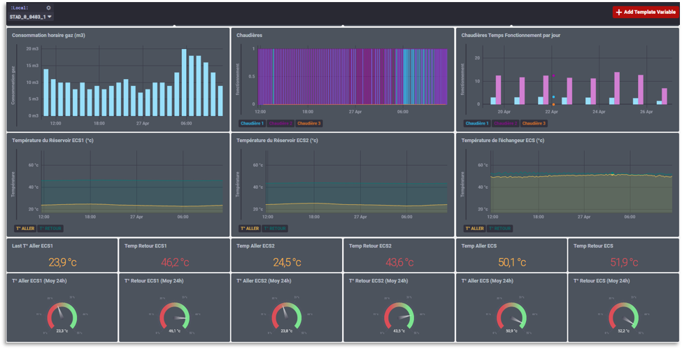Toggle Chaudière 3 legend in Chaudières panel
The width and height of the screenshot is (682, 349).
click(308, 124)
